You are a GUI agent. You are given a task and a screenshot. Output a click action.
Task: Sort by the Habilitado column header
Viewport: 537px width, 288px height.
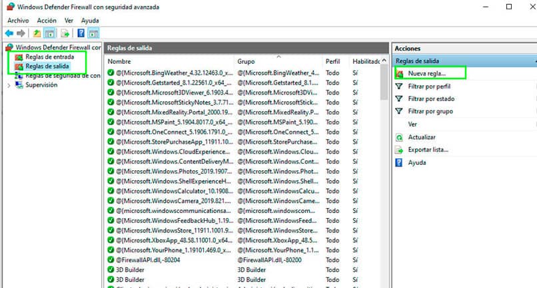point(365,62)
